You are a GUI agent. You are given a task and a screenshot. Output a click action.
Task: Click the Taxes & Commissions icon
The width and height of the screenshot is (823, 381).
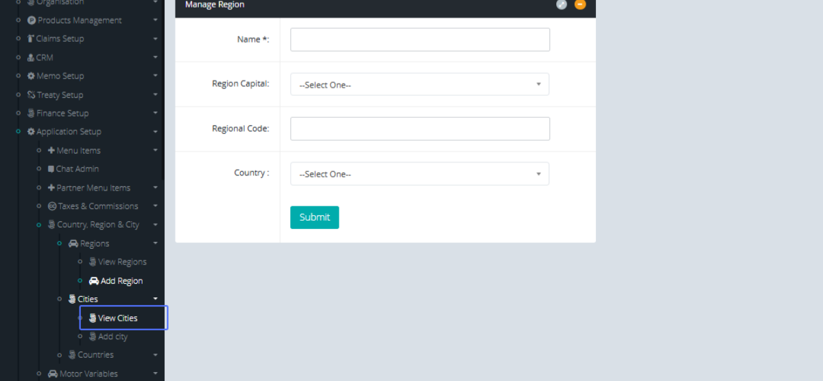(52, 206)
